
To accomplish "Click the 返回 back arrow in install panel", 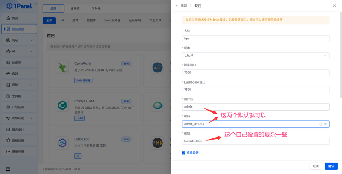I will pyautogui.click(x=177, y=6).
